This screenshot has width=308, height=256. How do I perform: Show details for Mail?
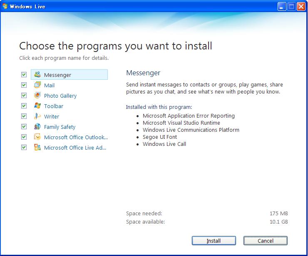tap(49, 85)
